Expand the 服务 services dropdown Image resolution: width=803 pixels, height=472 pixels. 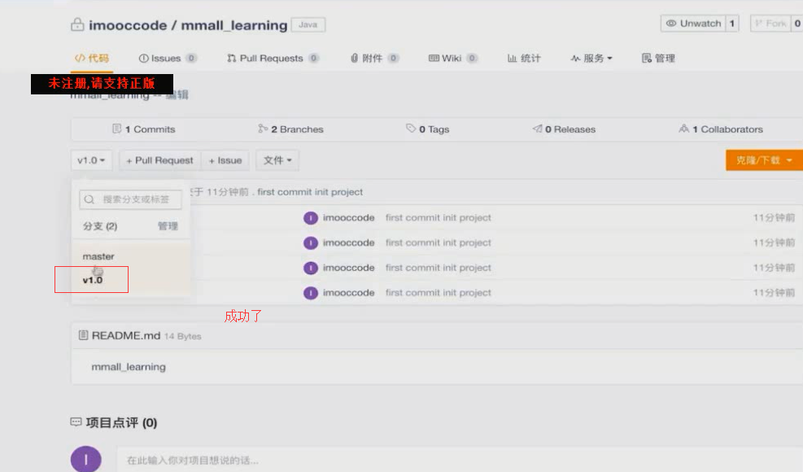pyautogui.click(x=591, y=59)
